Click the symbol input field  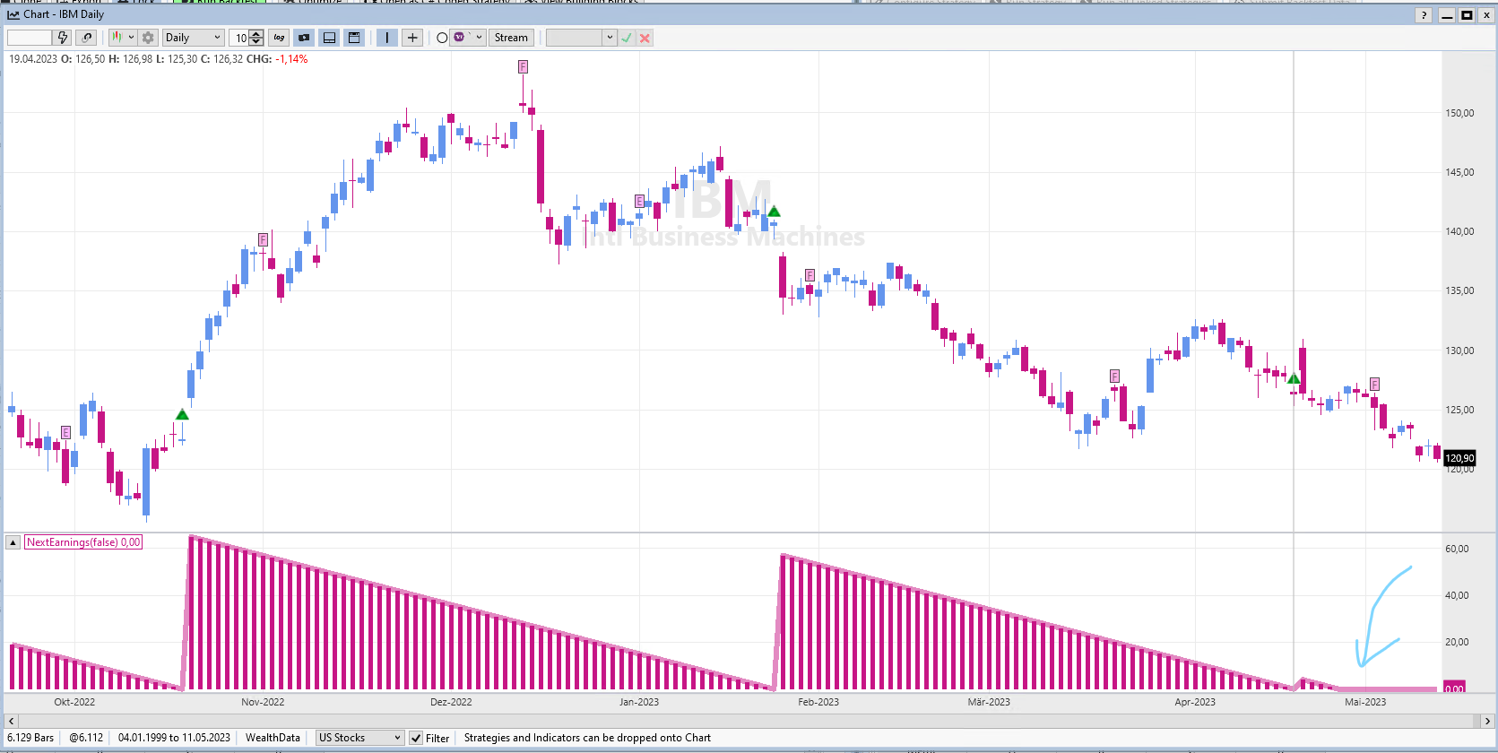[x=30, y=38]
